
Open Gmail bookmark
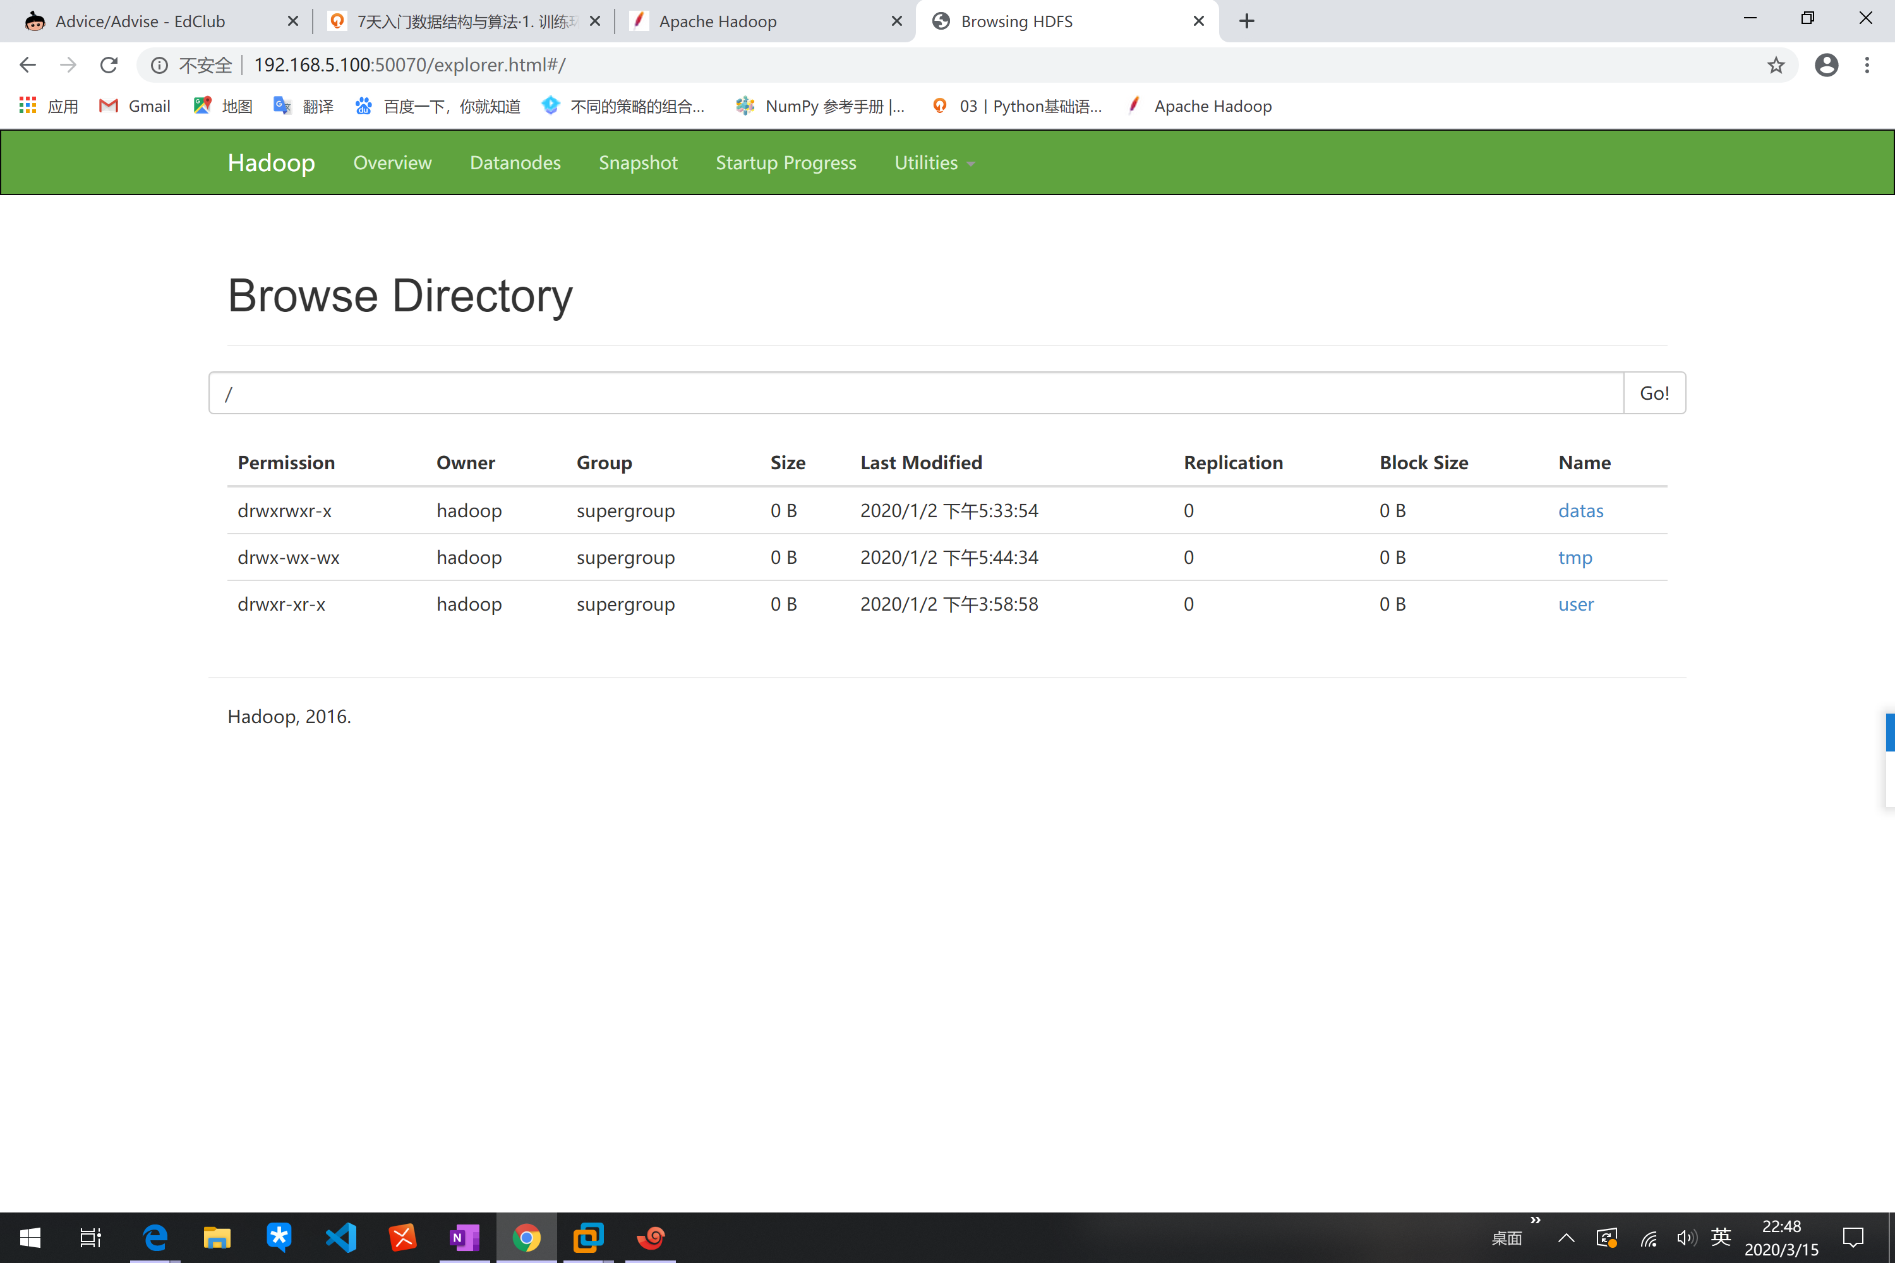(x=135, y=106)
